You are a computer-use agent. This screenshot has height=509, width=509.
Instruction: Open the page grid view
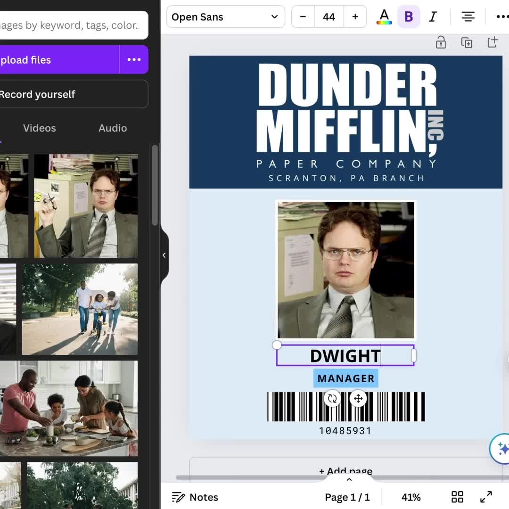[456, 497]
